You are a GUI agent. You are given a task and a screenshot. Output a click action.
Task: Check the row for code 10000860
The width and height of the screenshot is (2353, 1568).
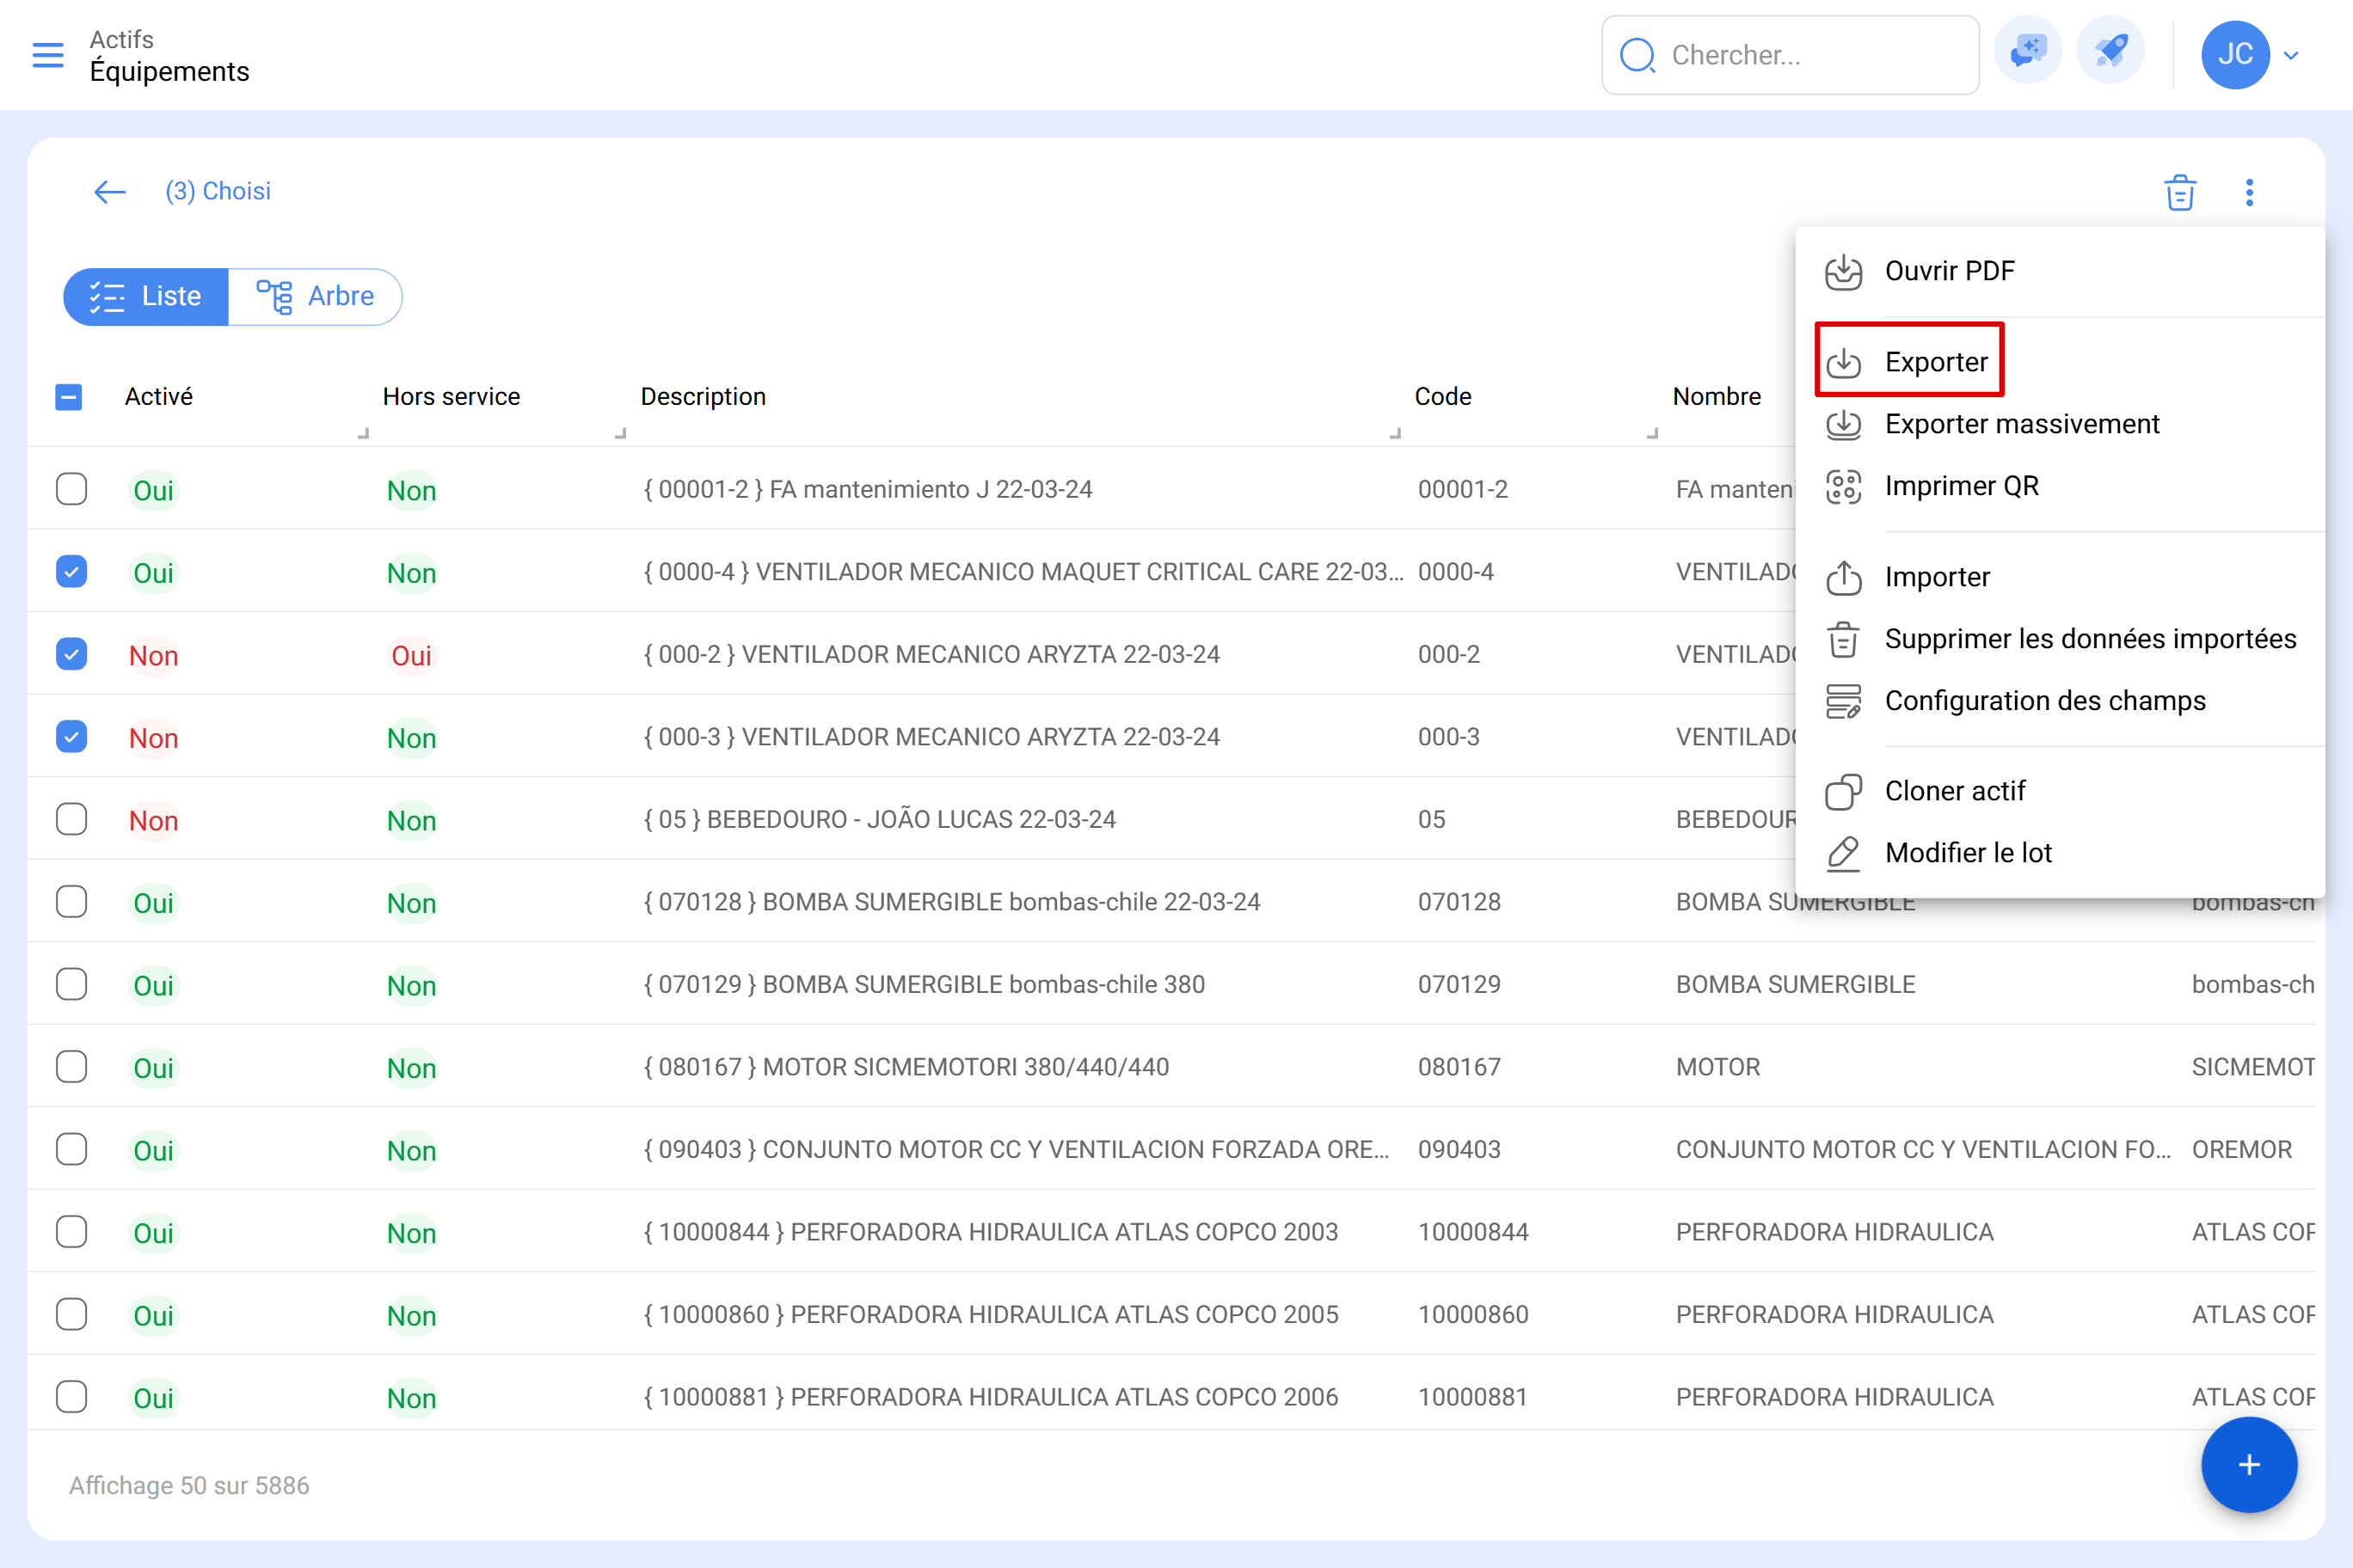pyautogui.click(x=71, y=1314)
